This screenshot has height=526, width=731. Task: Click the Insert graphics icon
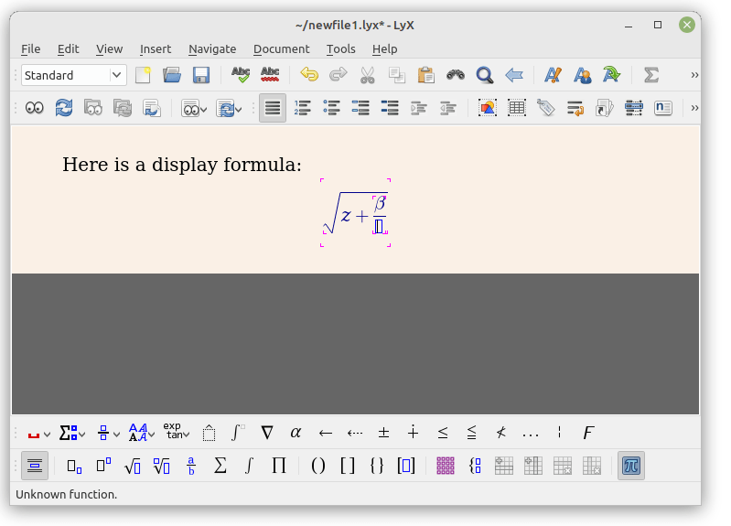(488, 108)
